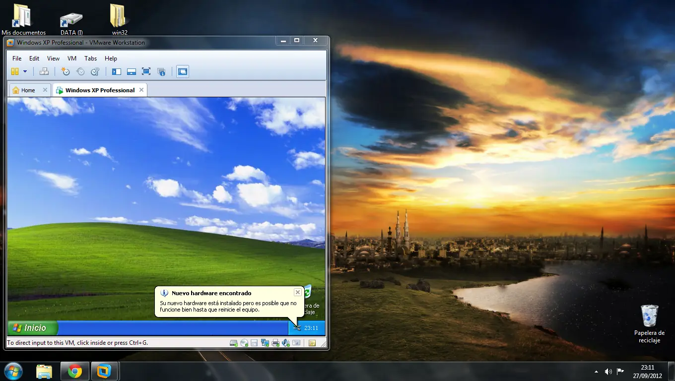Click the 'Nuevo hardware encontrado' balloon title

point(211,293)
